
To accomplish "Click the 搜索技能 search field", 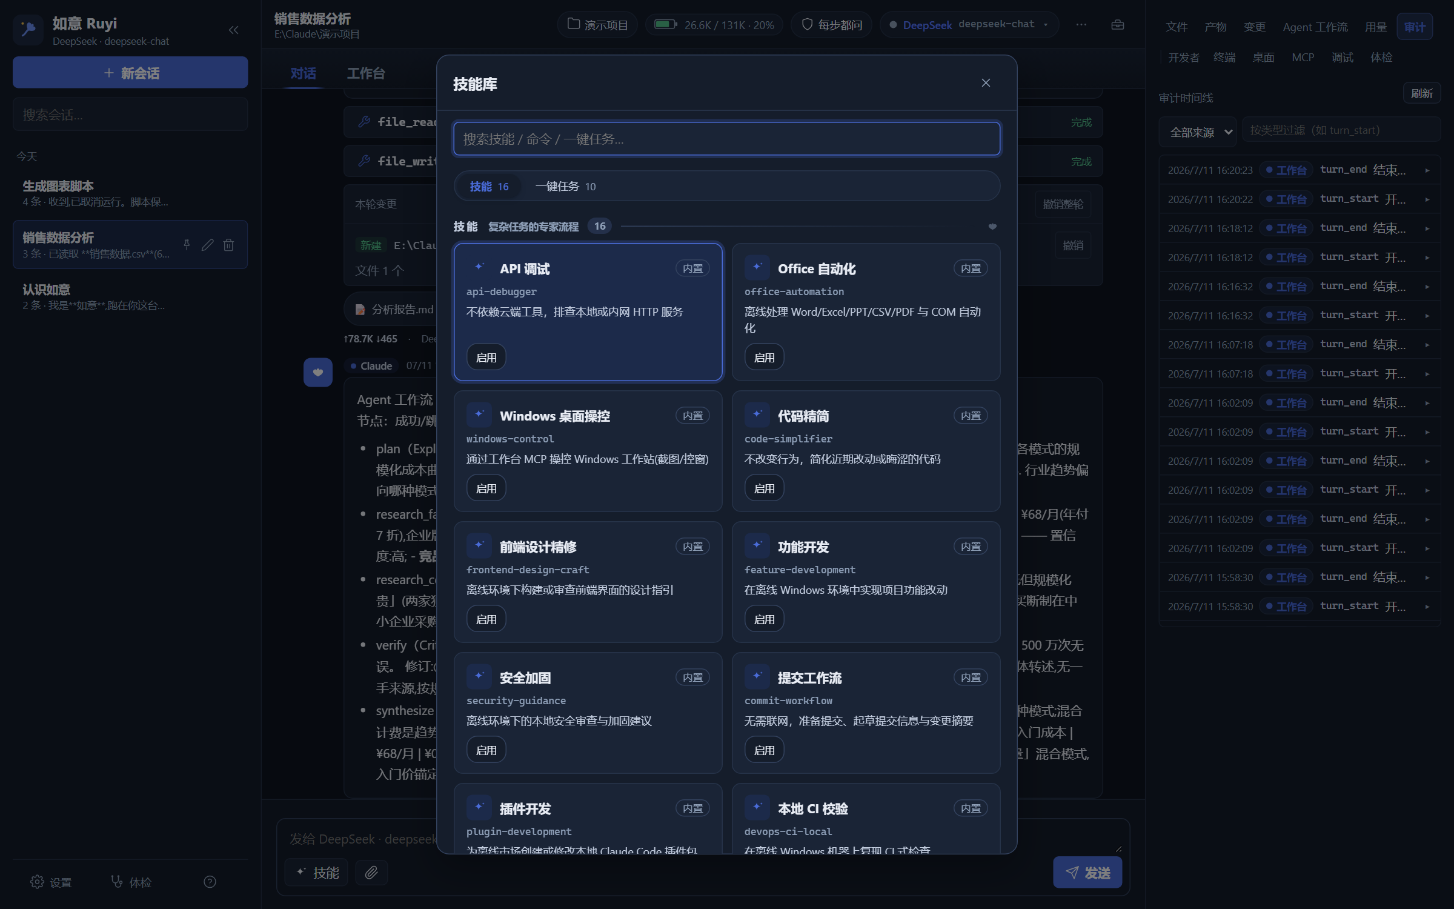I will [726, 139].
